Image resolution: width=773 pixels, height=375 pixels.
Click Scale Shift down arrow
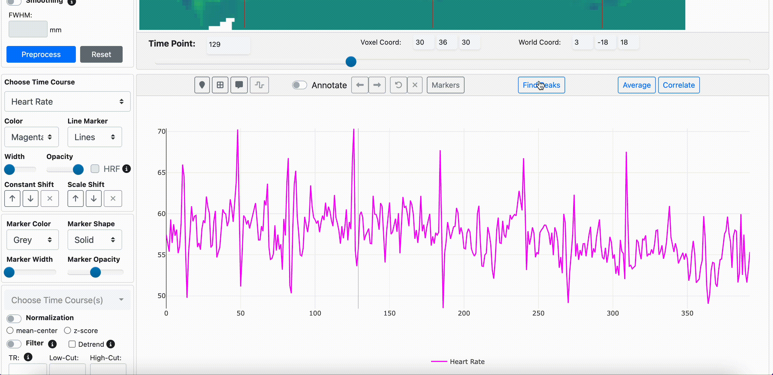(x=94, y=199)
